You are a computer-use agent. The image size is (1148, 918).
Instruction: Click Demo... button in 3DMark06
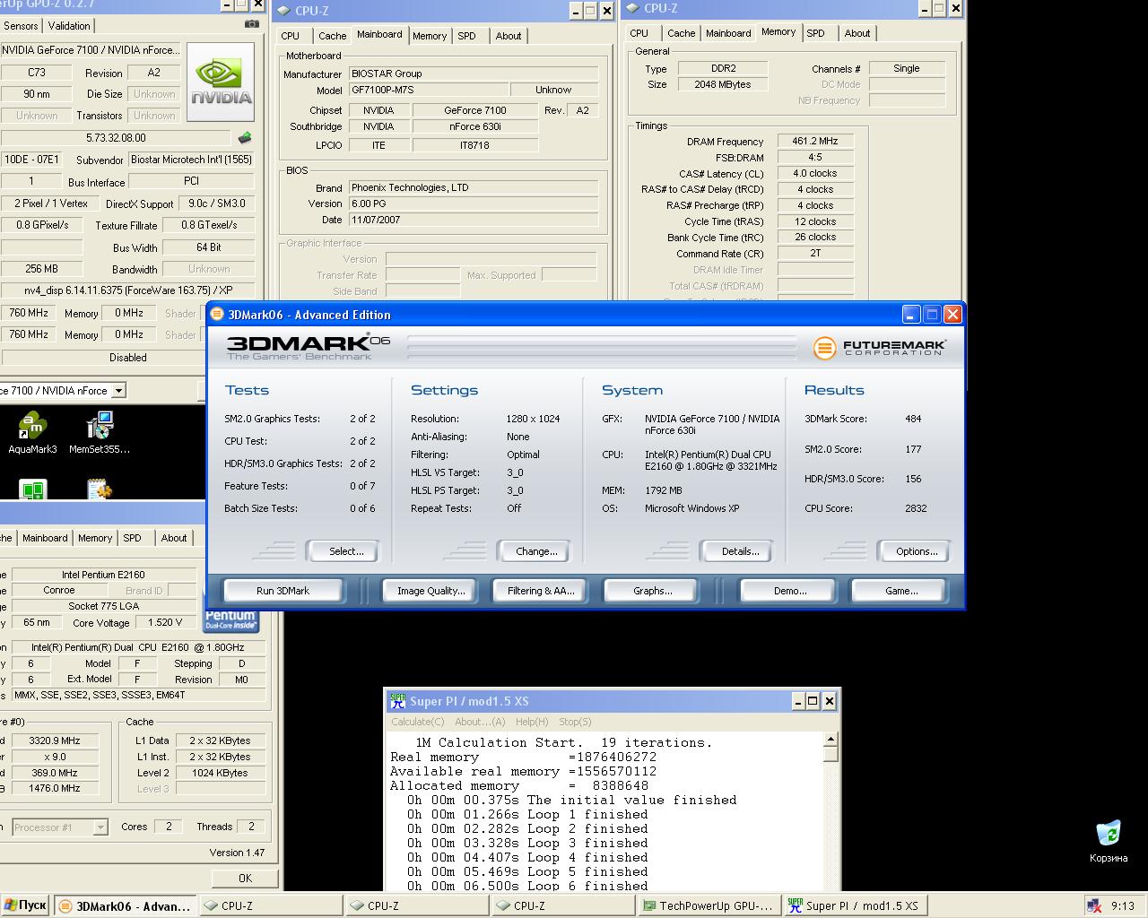790,591
